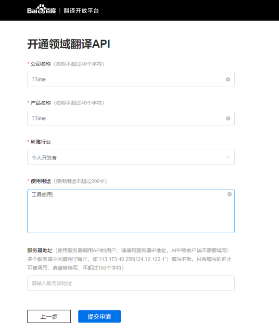Expand the 所属行业 dropdown chevron arrow
Viewport: 279px width, 328px height.
click(x=228, y=157)
